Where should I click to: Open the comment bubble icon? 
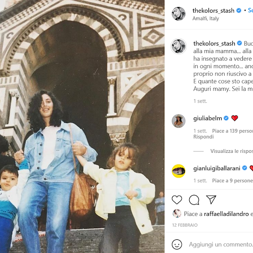(x=194, y=200)
